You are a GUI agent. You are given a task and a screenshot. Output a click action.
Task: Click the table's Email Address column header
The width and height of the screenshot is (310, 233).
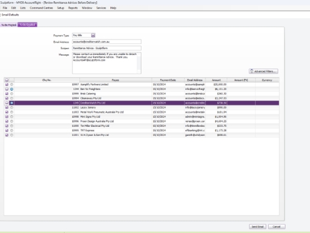pos(195,80)
